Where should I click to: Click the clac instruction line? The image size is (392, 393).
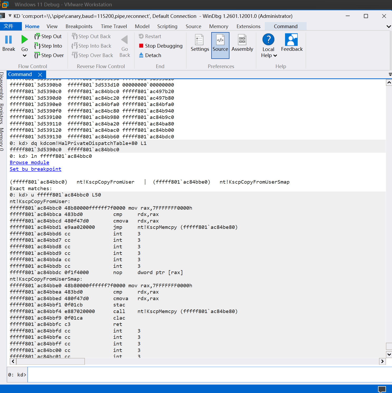coord(67,318)
